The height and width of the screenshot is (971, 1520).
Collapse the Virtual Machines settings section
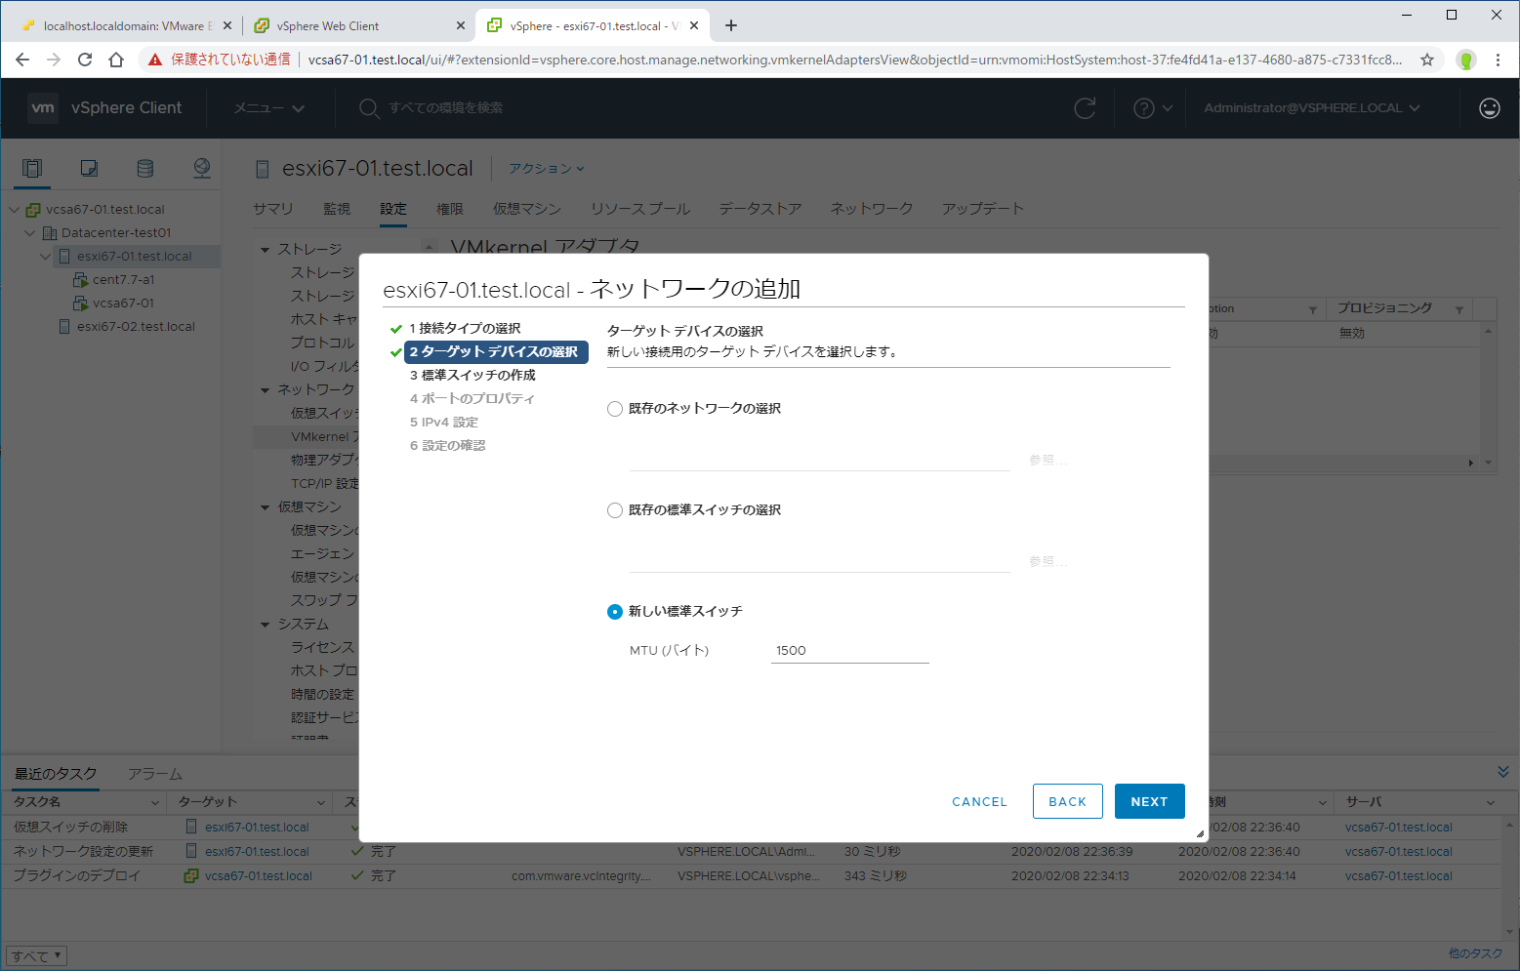point(265,507)
